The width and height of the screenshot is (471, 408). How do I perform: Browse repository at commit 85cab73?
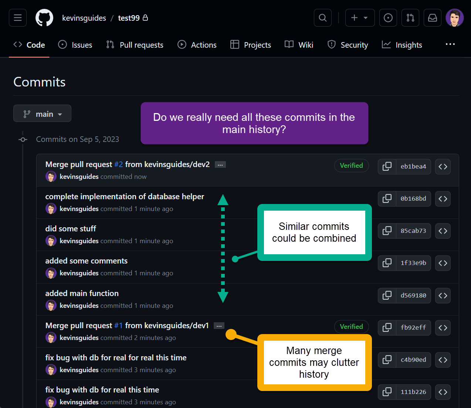443,231
